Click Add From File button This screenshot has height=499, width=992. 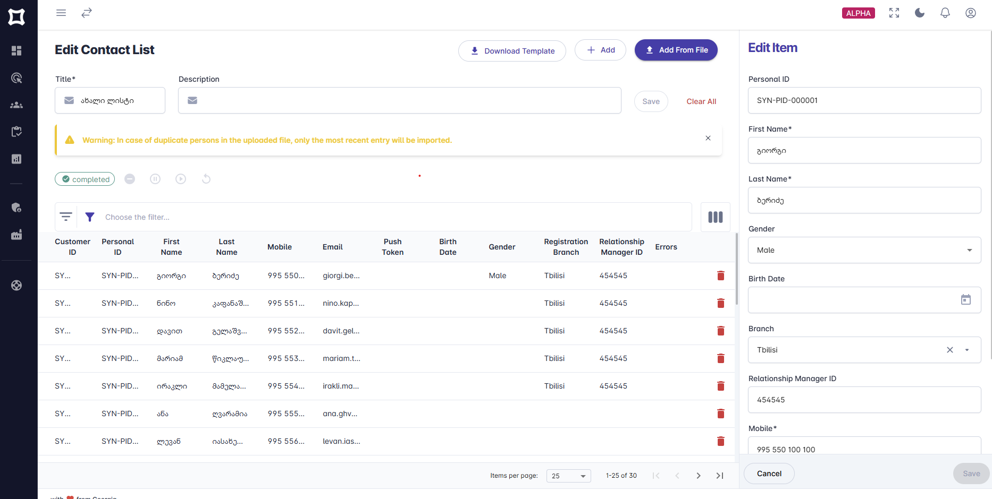pyautogui.click(x=676, y=50)
